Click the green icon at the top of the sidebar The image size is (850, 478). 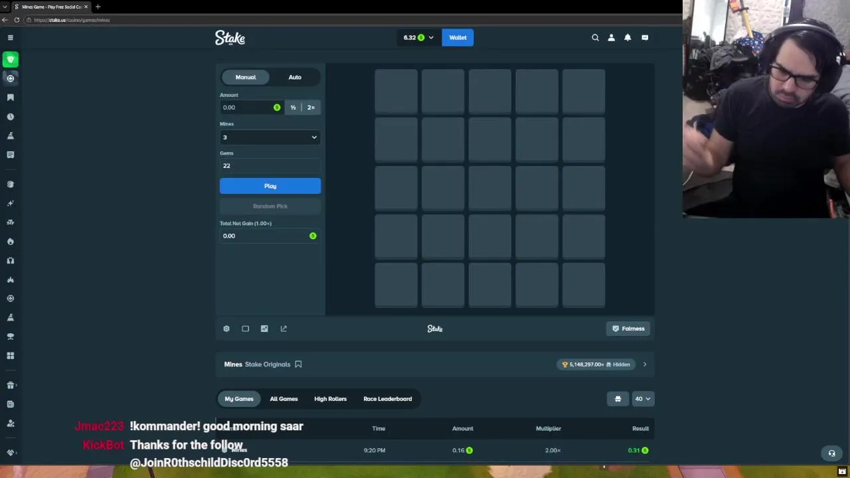pos(10,60)
